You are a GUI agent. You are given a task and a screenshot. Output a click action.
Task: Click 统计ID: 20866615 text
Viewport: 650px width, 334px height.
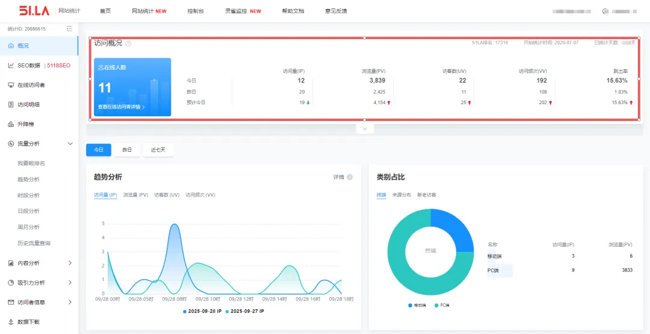tap(26, 29)
